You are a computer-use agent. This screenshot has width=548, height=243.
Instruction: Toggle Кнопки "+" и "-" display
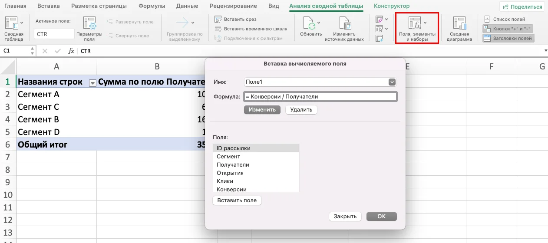coord(508,29)
